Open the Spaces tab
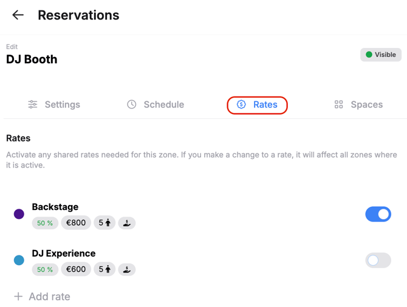 tap(358, 104)
